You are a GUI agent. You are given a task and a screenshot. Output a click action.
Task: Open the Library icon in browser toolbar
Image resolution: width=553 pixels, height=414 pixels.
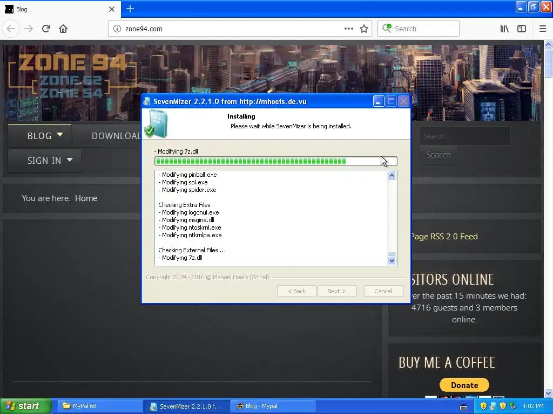click(x=504, y=29)
